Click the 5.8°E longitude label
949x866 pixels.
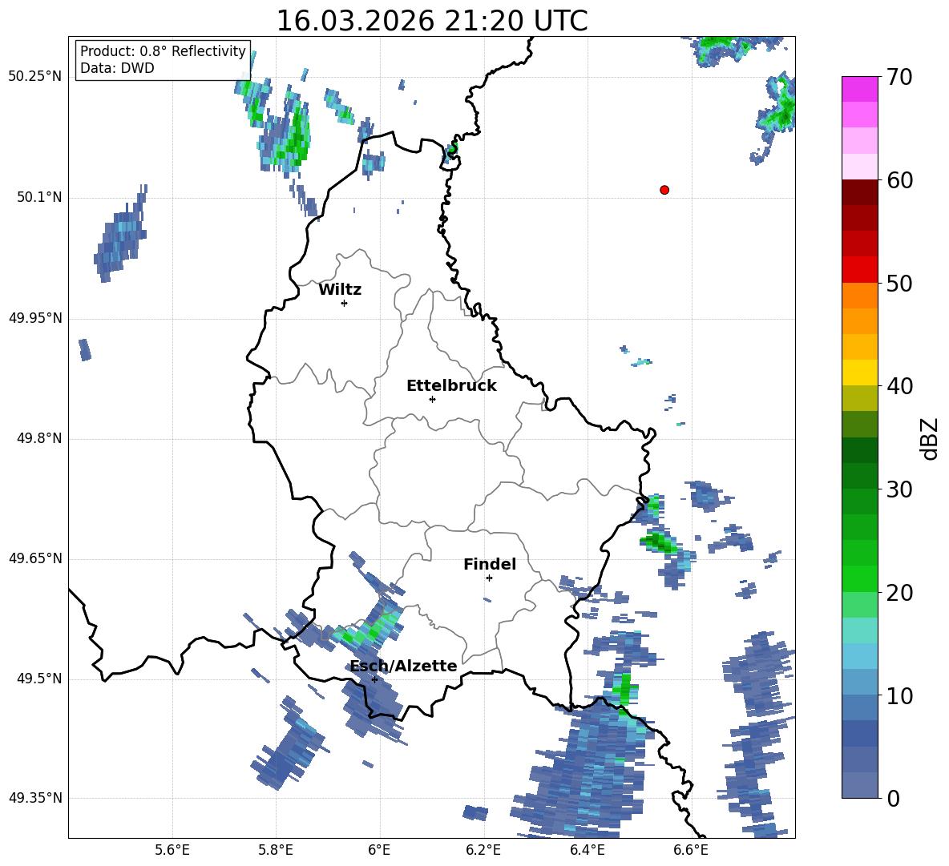click(276, 850)
